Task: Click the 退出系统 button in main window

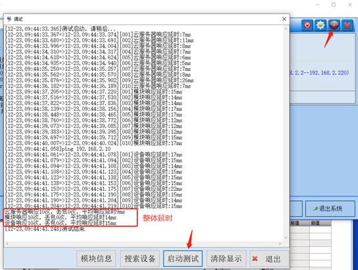Action: point(330,209)
